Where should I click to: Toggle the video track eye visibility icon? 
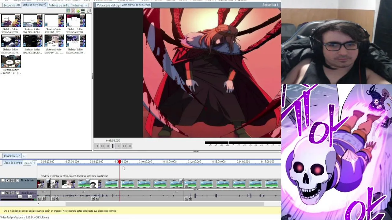pos(8,180)
